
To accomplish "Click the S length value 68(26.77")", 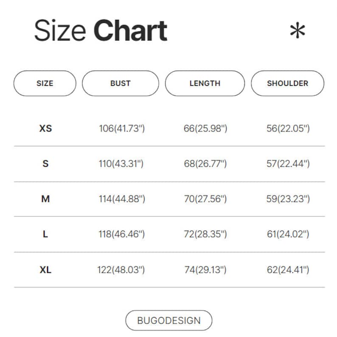I will 205,163.
